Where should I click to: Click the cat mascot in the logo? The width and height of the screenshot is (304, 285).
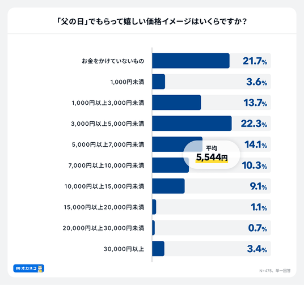[x=40, y=269]
